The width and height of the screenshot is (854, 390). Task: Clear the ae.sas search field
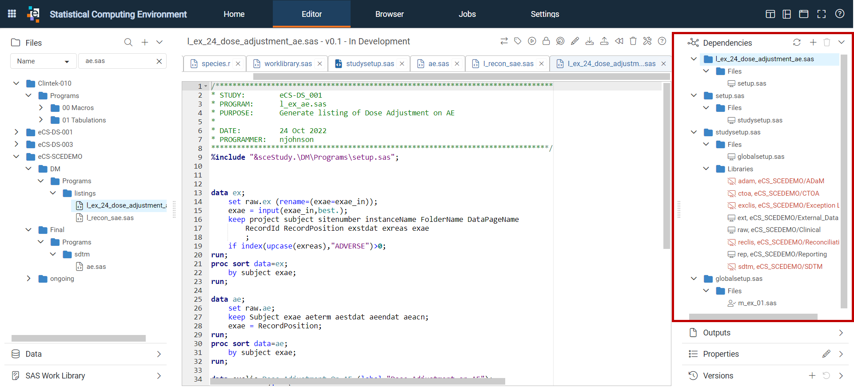159,61
